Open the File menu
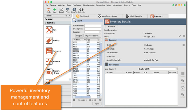 tap(47, 5)
